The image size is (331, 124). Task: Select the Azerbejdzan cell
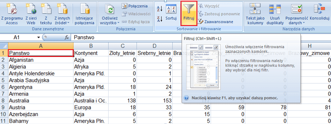[41, 114]
